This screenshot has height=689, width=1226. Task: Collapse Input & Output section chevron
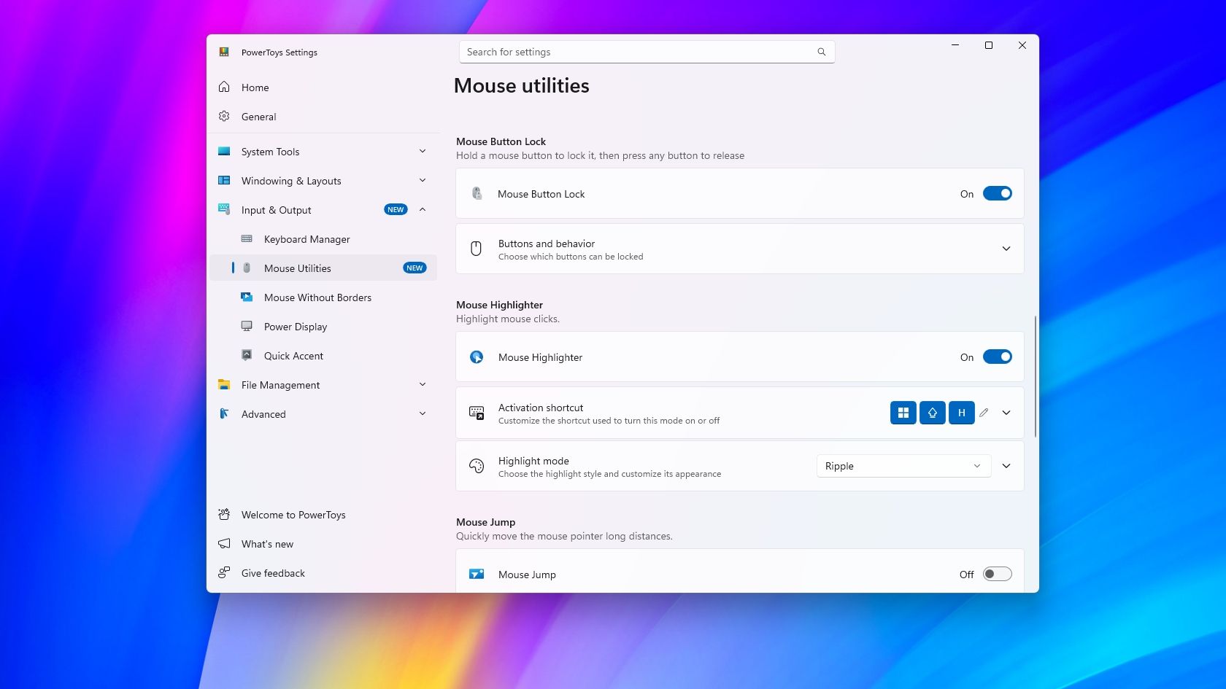[x=423, y=209]
